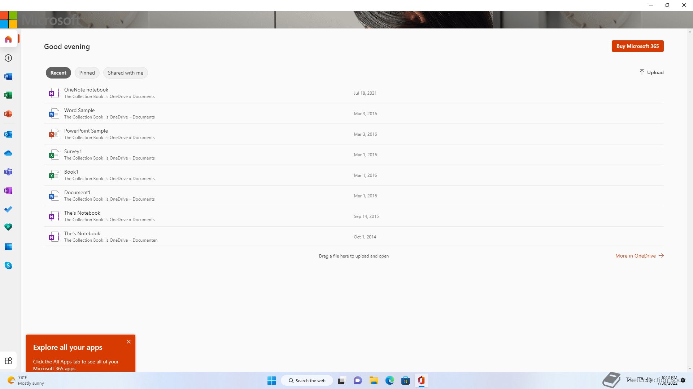The image size is (693, 389).
Task: Click Book1 Excel file icon
Action: [x=54, y=175]
